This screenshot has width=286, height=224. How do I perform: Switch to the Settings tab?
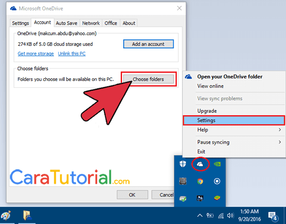pyautogui.click(x=20, y=23)
